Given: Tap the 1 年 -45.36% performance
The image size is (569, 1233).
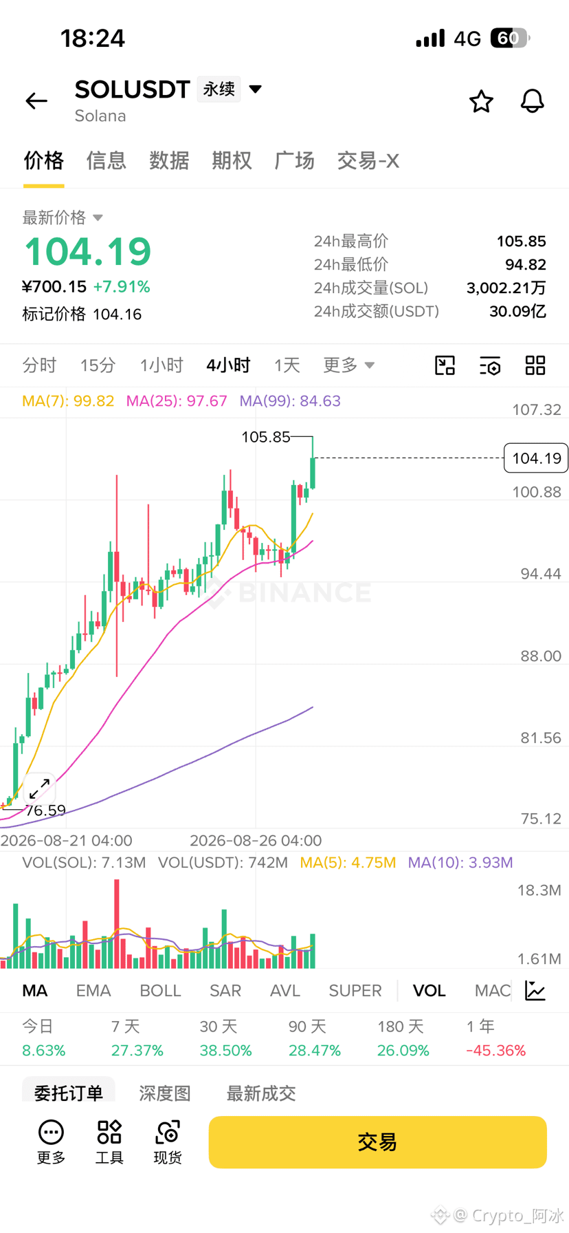Looking at the screenshot, I should pyautogui.click(x=495, y=1039).
